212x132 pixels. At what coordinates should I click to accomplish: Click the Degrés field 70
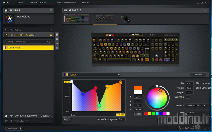click(190, 93)
